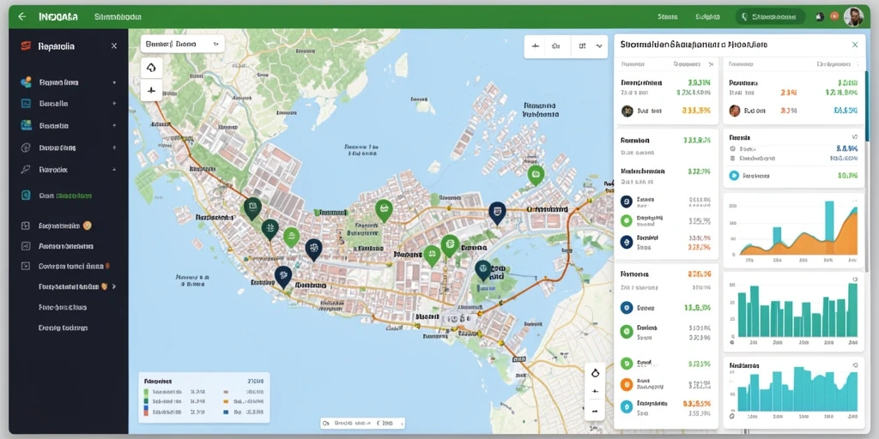Select the green map pin near the harbor
Image resolution: width=879 pixels, height=439 pixels.
[536, 175]
